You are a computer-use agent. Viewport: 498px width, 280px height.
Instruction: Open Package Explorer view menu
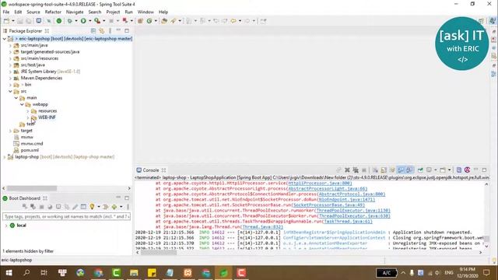point(110,31)
